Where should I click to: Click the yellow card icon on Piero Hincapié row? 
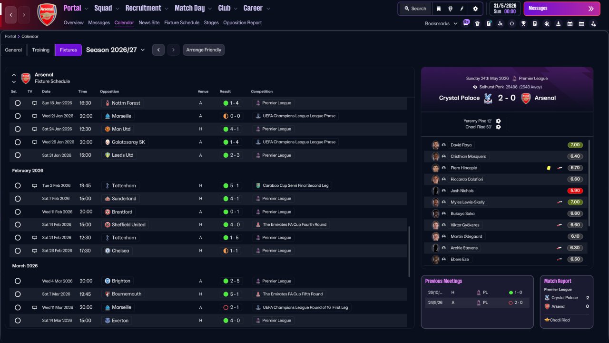[x=549, y=168]
